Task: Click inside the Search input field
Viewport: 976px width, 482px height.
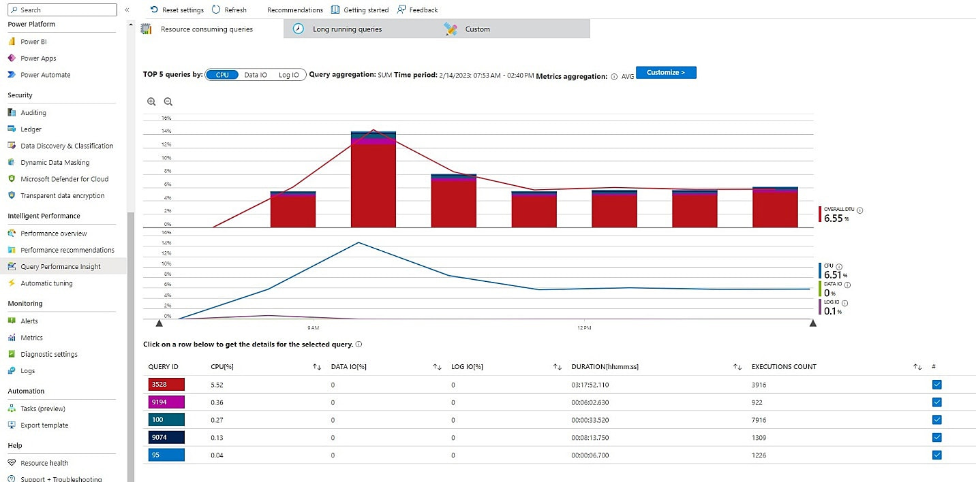Action: click(x=61, y=10)
